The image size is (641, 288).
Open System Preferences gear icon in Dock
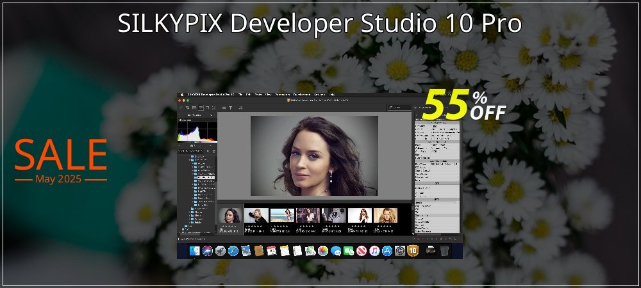[x=400, y=250]
